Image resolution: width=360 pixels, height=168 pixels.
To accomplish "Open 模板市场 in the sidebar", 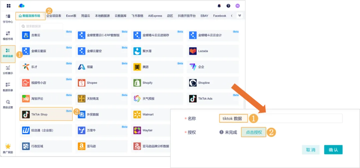I will point(8,36).
